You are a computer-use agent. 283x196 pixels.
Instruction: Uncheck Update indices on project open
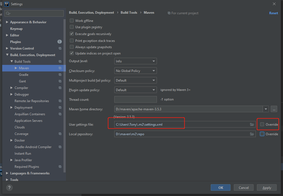[x=72, y=53]
